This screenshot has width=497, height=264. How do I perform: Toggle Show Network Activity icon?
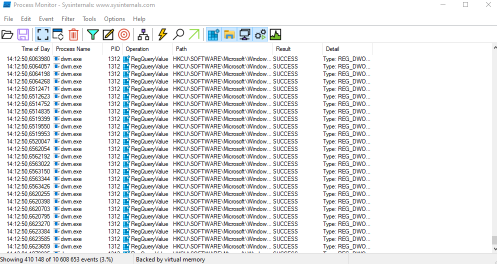tap(244, 34)
